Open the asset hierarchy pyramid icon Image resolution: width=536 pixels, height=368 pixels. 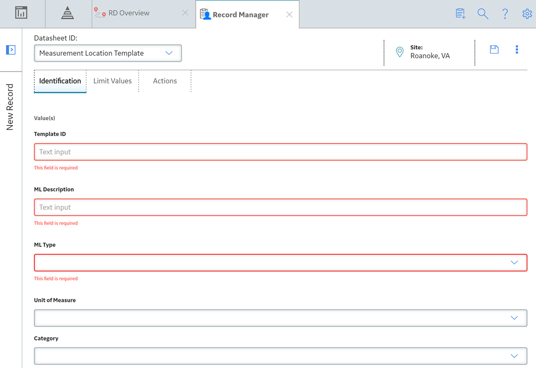coord(67,13)
